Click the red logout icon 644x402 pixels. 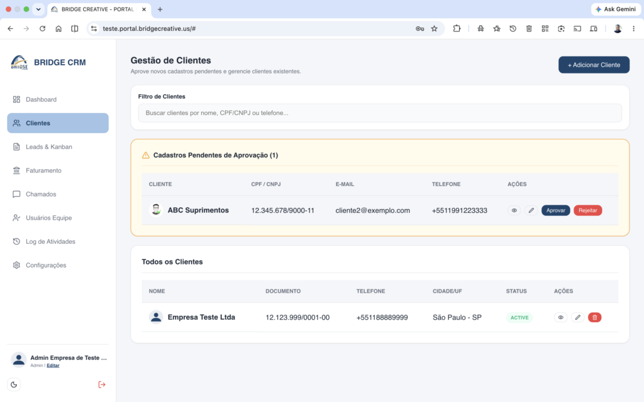[x=102, y=385]
